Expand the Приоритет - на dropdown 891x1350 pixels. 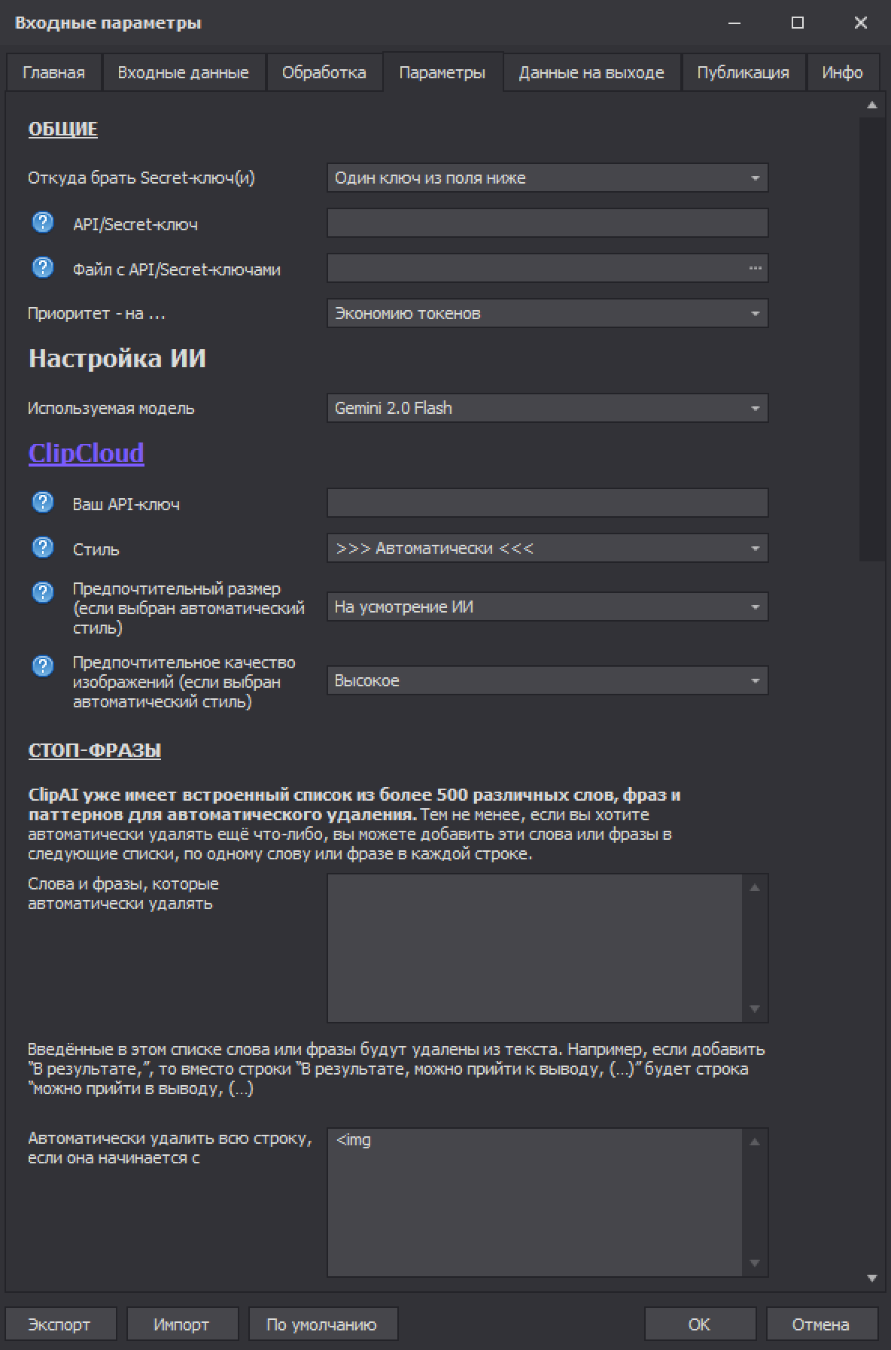(547, 314)
